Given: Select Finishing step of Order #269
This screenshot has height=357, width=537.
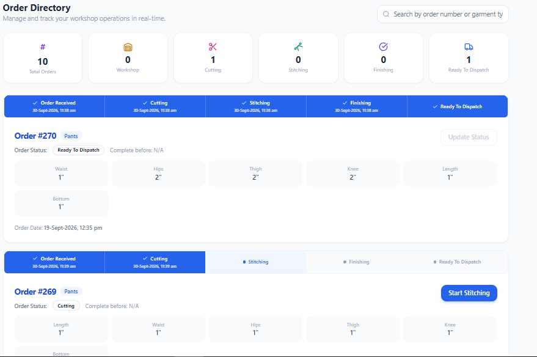Looking at the screenshot, I should point(357,262).
